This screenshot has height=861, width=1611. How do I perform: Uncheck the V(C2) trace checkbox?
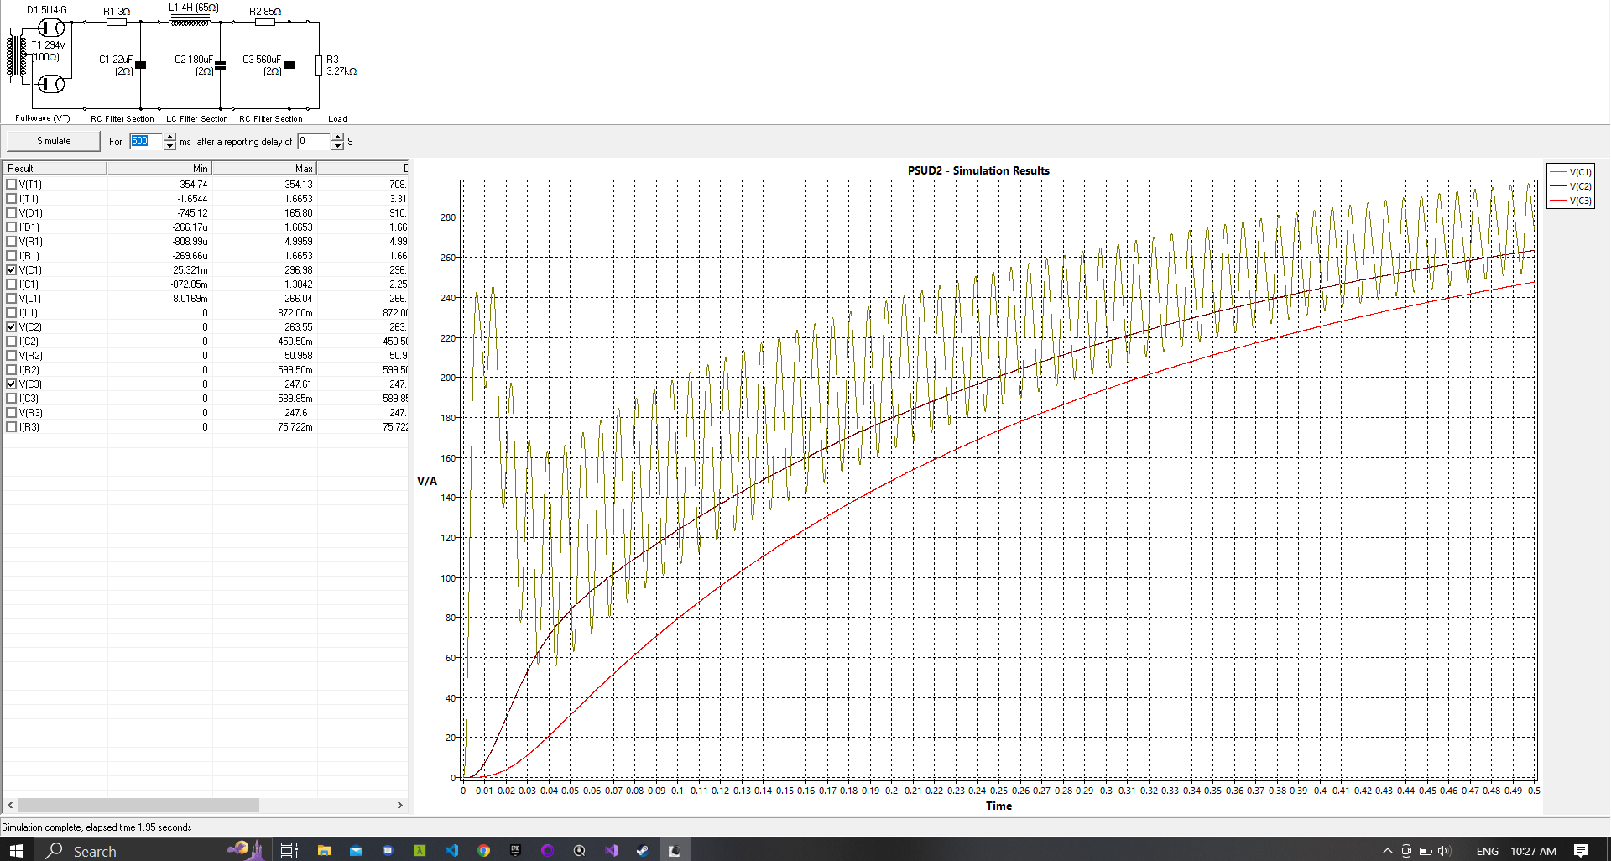(x=11, y=326)
